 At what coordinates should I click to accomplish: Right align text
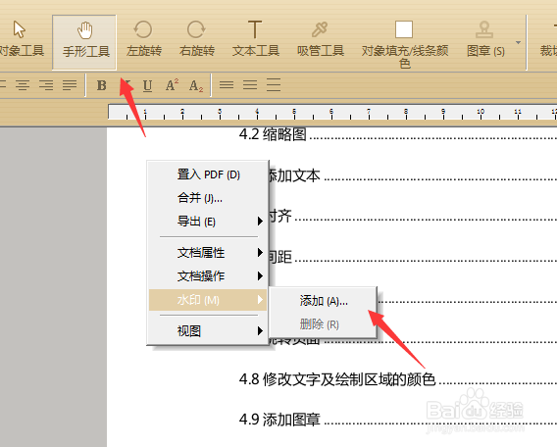point(46,85)
